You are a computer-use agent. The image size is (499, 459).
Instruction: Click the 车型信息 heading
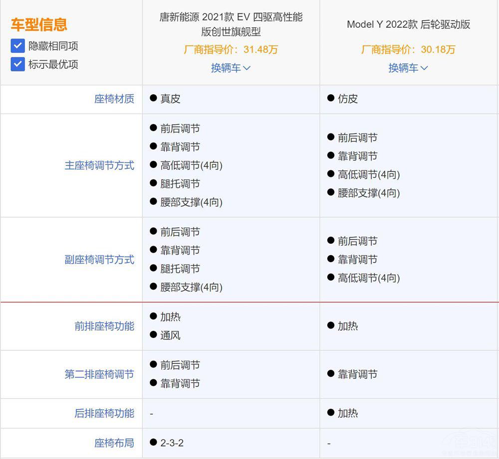point(39,24)
